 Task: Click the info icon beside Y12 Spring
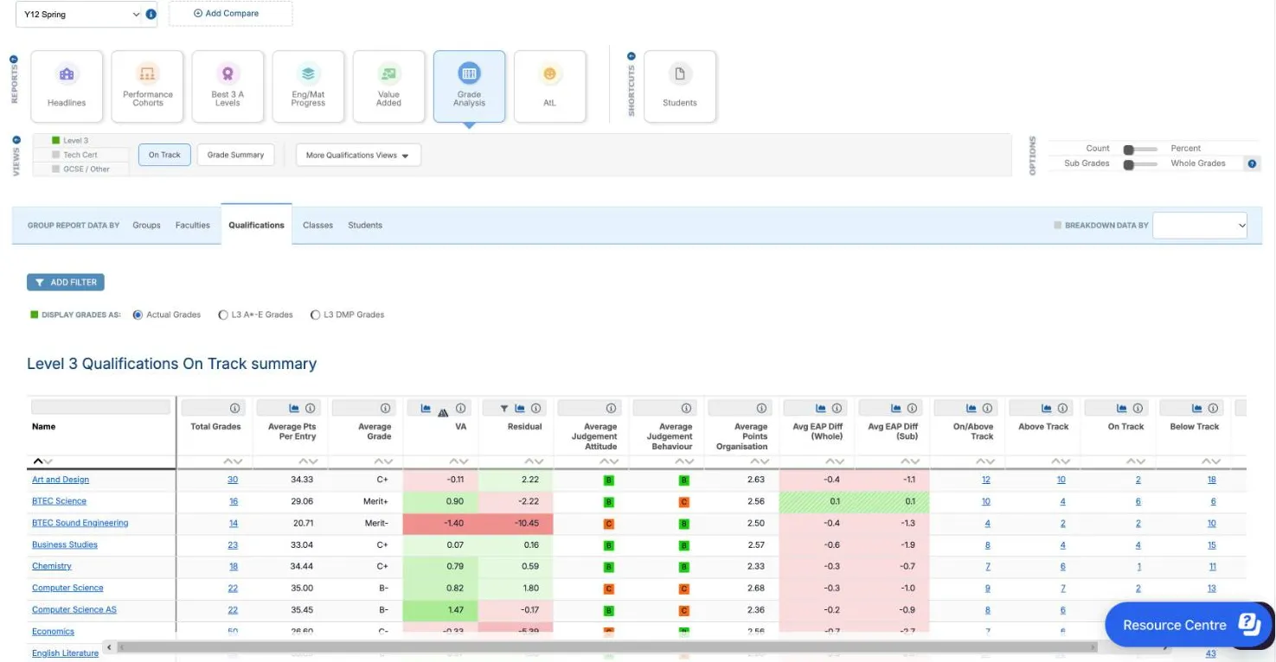151,14
